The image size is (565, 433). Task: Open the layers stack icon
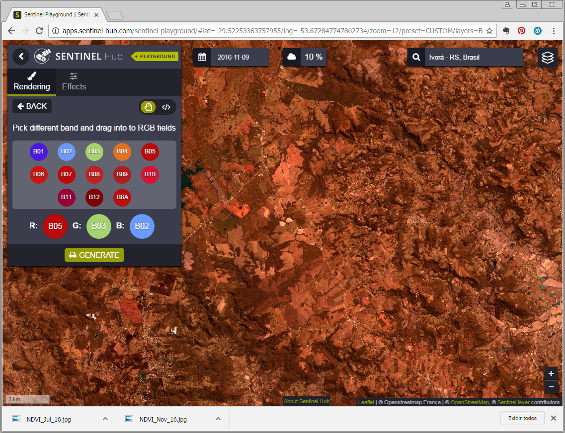point(547,58)
